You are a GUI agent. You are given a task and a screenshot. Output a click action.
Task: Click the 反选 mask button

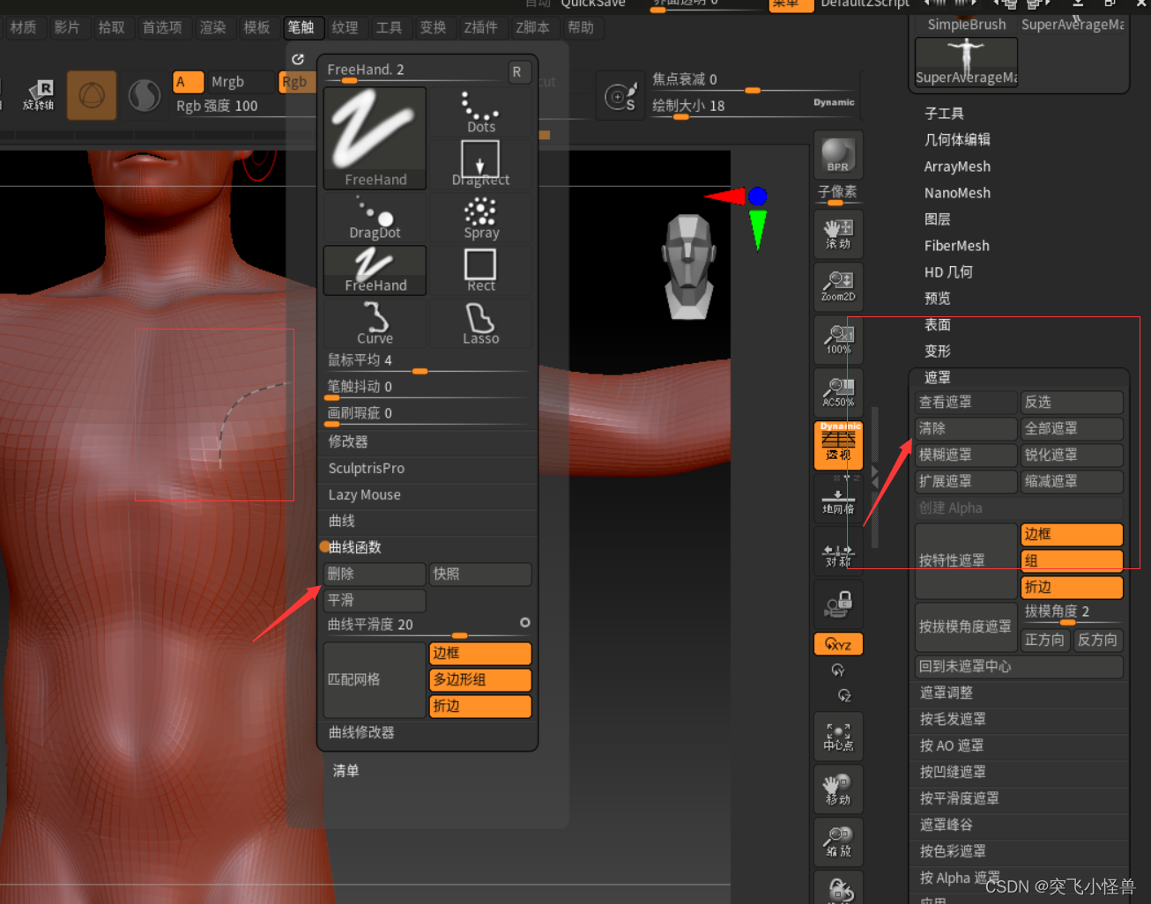pyautogui.click(x=1072, y=402)
